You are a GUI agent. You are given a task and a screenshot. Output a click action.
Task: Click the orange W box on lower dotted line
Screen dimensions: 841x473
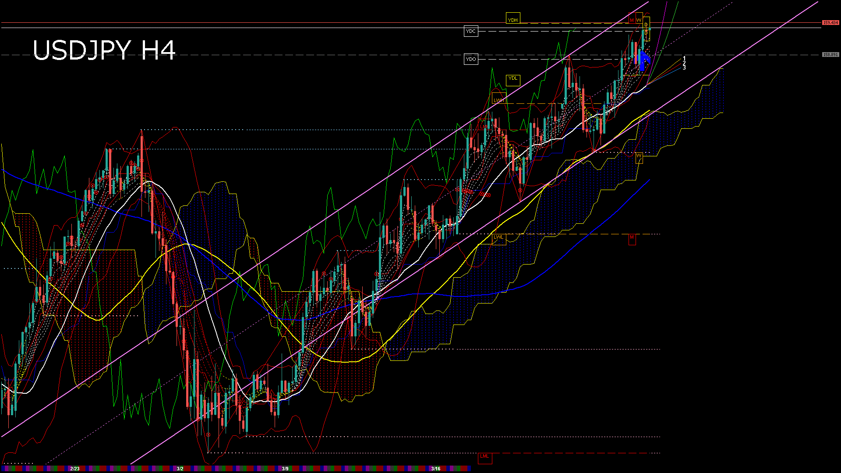point(639,157)
